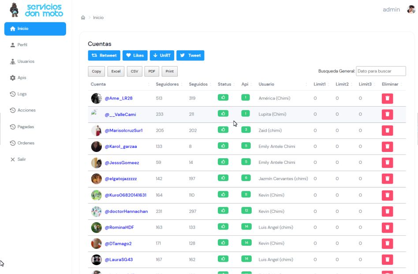Click the servicios don moto logo

(35, 10)
